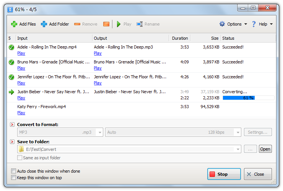
Task: Sort by the Output column header
Action: (131, 38)
